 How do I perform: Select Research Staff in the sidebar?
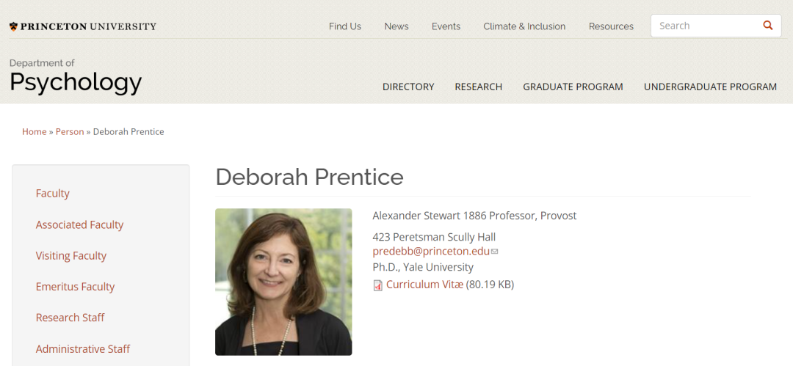click(x=70, y=318)
